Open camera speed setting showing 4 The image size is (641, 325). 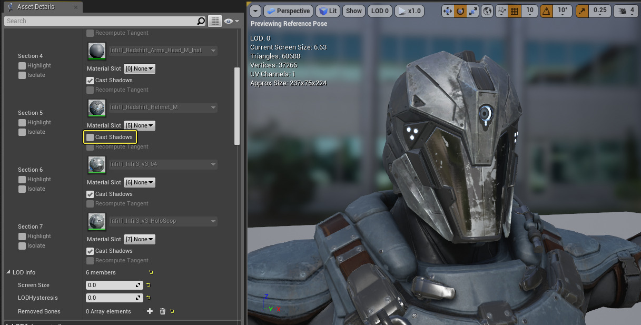(x=625, y=11)
